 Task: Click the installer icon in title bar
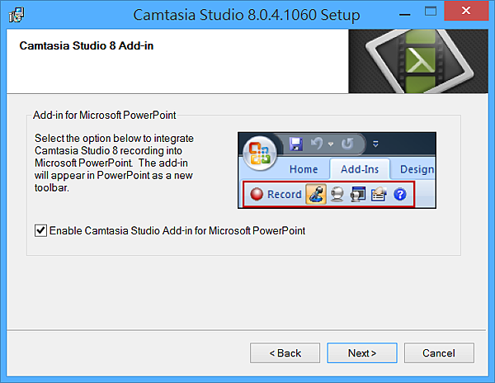(x=16, y=15)
